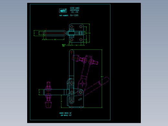
Task: Click the top-view clamp drawing thumbnail
Action: [x=62, y=35]
